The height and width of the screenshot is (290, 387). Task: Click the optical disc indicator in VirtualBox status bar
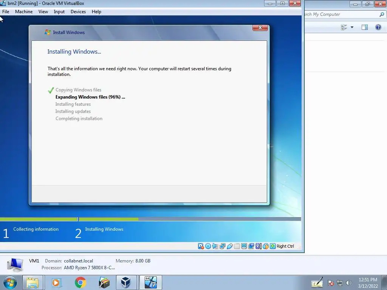[208, 246]
